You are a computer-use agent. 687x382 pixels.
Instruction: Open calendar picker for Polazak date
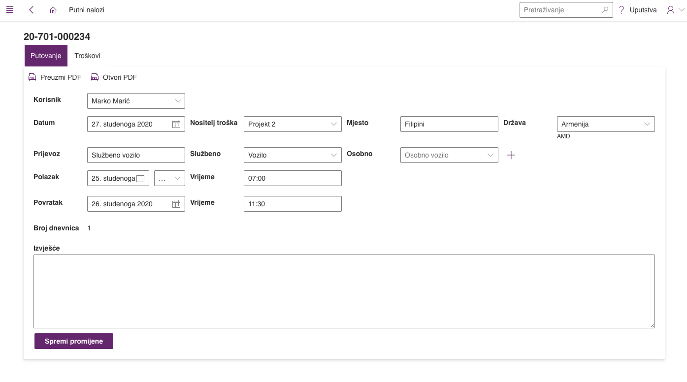tap(140, 179)
